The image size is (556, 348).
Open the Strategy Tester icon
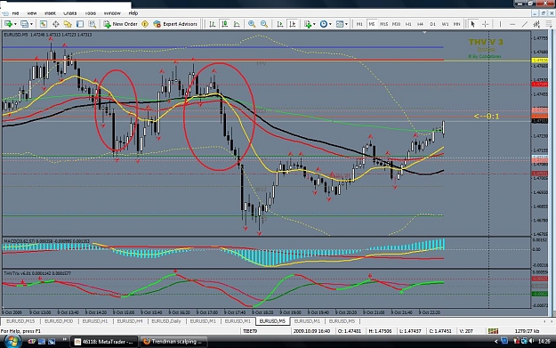(x=93, y=24)
